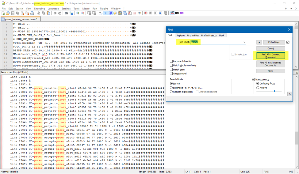Toggle the Indent Guide toolbar icon
Screen dimensions: 299x174
(110, 13)
